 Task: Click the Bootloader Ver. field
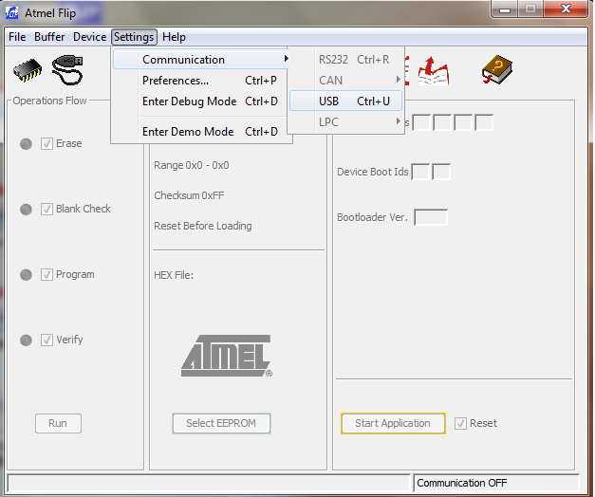point(431,217)
